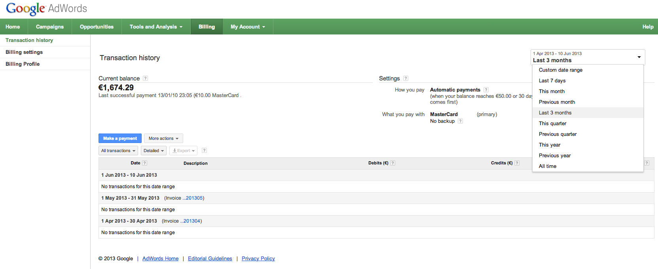Click the Debits column help icon
658x269 pixels.
tap(393, 163)
